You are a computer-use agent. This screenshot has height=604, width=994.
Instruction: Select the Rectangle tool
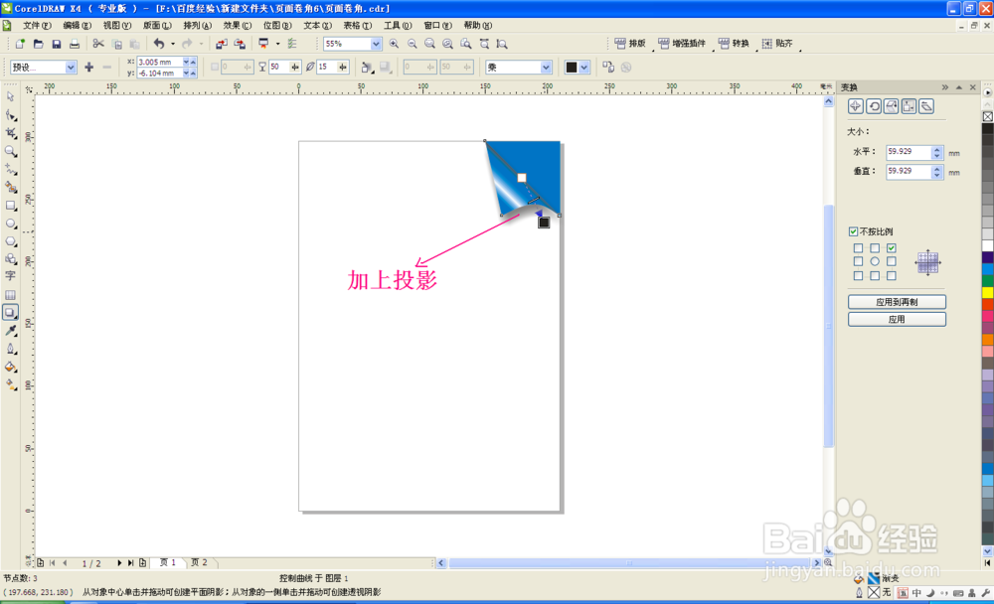coord(12,207)
